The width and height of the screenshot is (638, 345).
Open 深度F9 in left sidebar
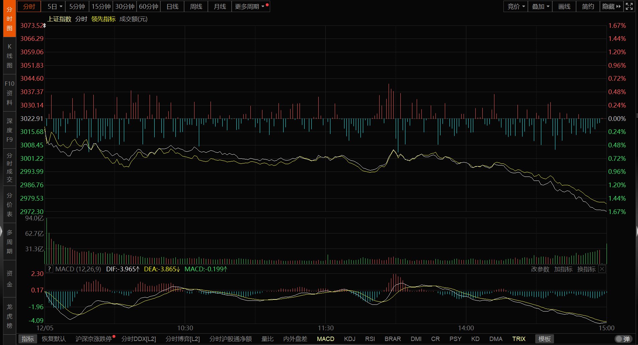[x=9, y=130]
